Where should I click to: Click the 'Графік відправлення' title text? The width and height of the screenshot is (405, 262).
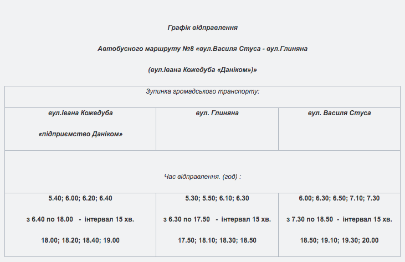(x=203, y=28)
